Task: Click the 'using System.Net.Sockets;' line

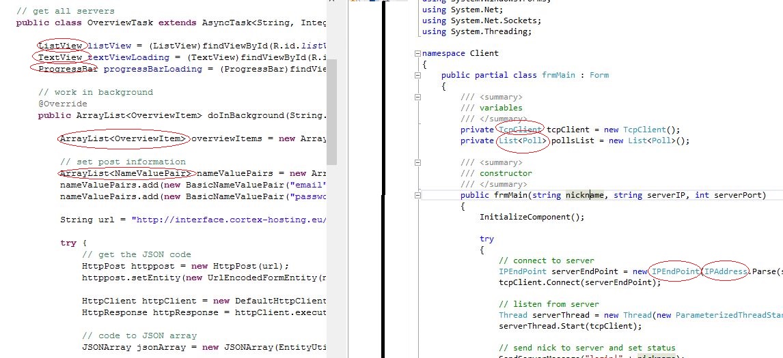Action: click(x=482, y=20)
